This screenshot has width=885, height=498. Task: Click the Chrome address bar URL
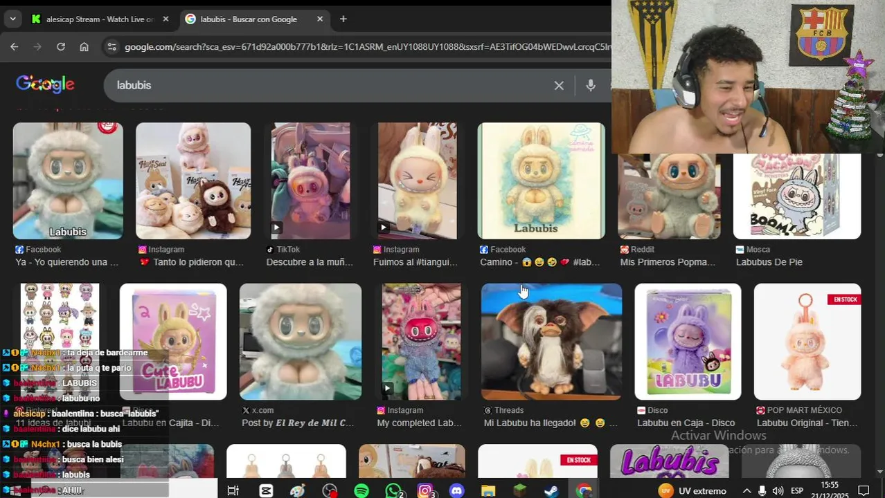tap(367, 47)
